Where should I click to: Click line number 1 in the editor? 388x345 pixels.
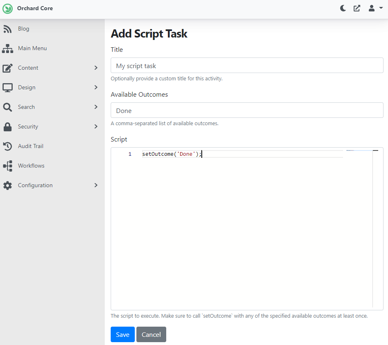point(130,154)
